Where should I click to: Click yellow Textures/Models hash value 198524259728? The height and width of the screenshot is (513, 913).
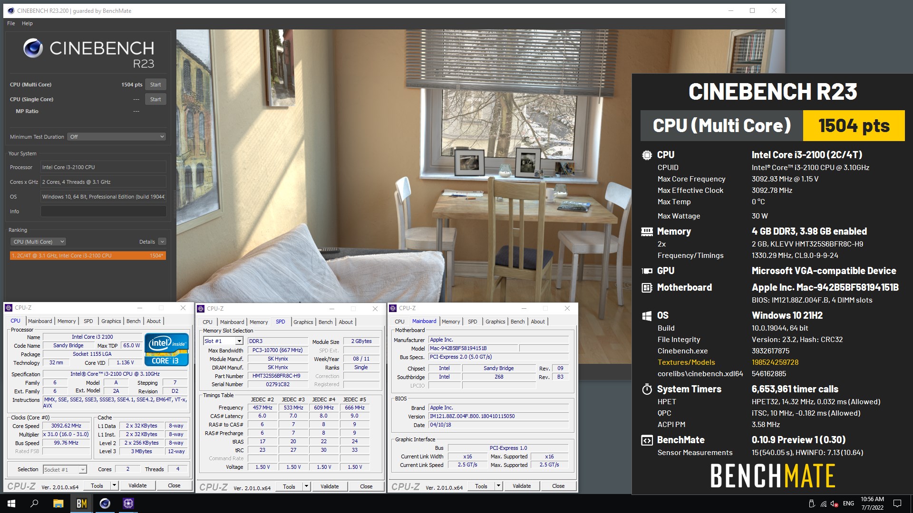coord(775,362)
